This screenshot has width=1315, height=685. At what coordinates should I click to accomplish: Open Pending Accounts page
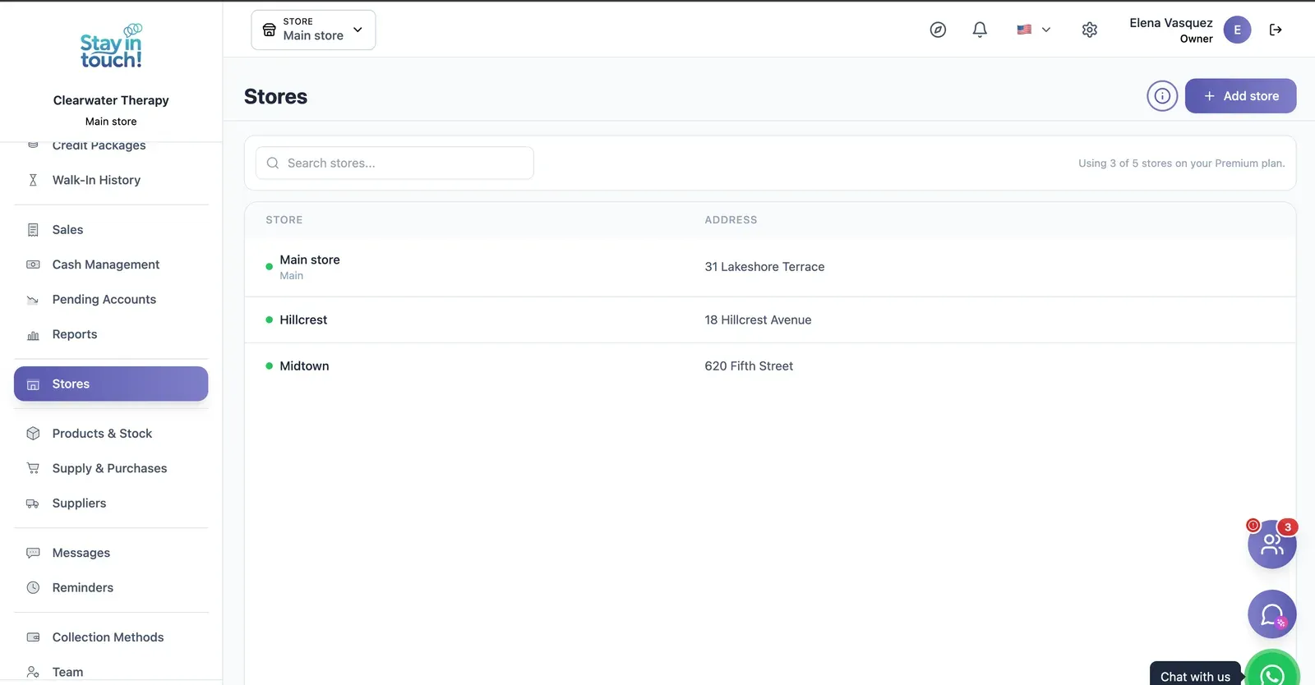coord(111,300)
